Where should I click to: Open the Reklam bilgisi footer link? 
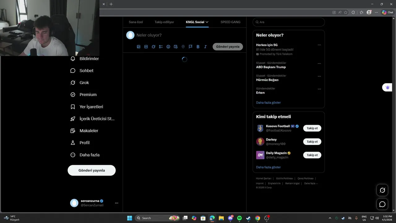(292, 183)
